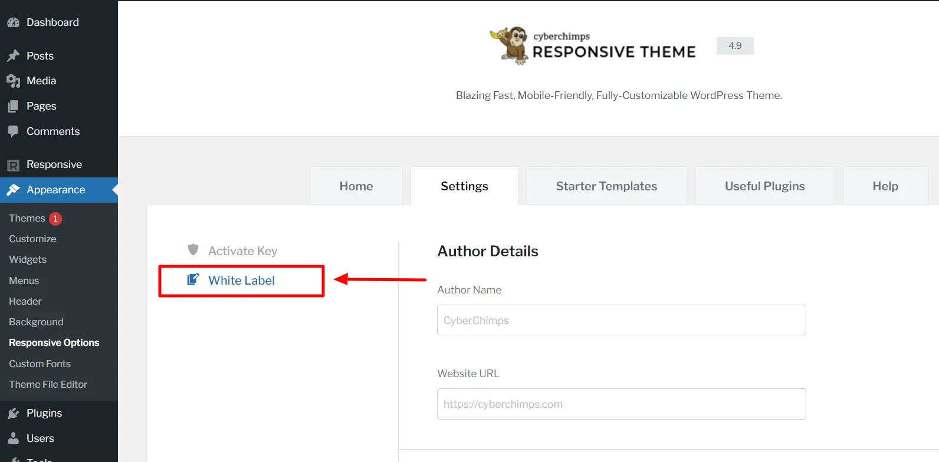This screenshot has height=462, width=939.
Task: Open the Useful Plugins tab
Action: tap(765, 186)
